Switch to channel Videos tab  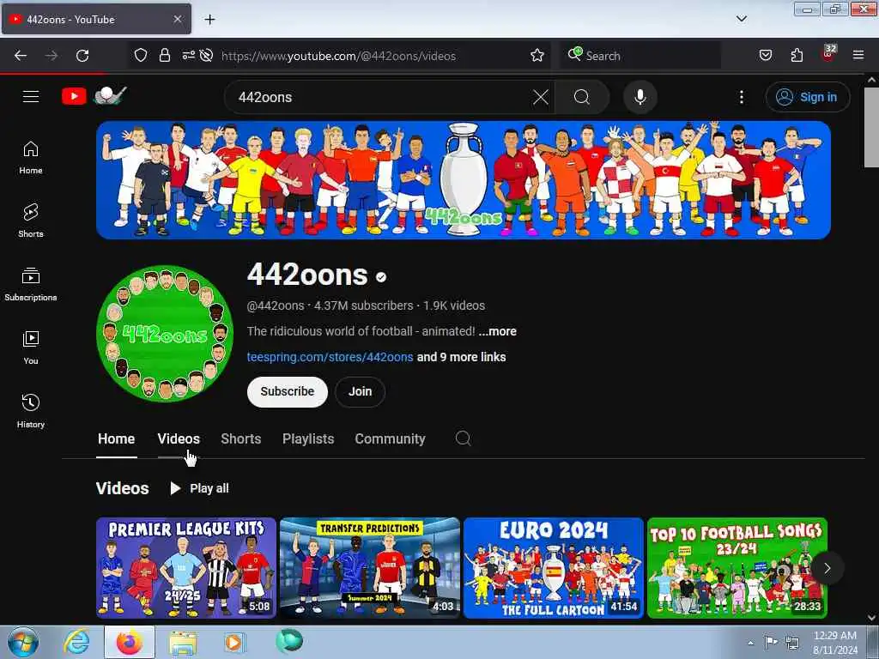179,438
